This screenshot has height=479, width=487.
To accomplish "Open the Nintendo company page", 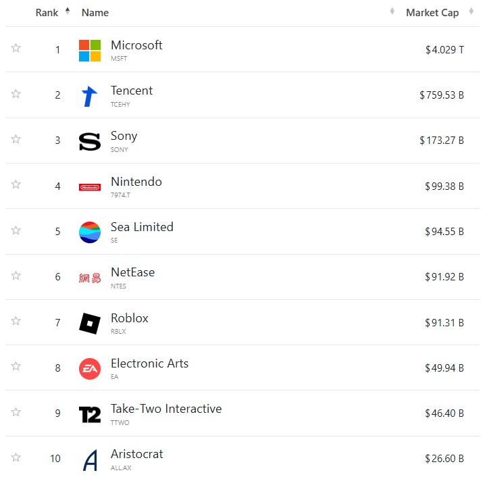I will click(136, 182).
